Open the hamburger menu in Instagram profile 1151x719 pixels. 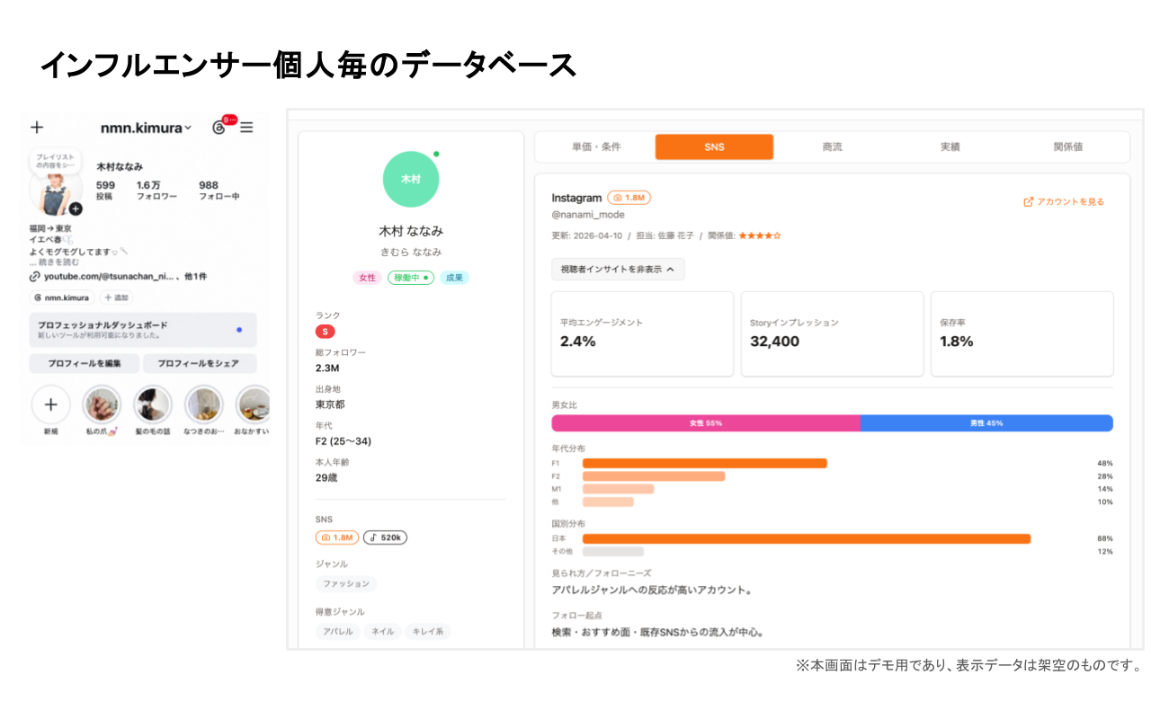246,128
